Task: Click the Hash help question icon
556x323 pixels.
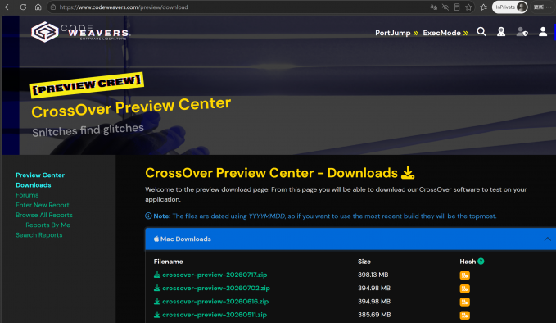Action: click(481, 262)
